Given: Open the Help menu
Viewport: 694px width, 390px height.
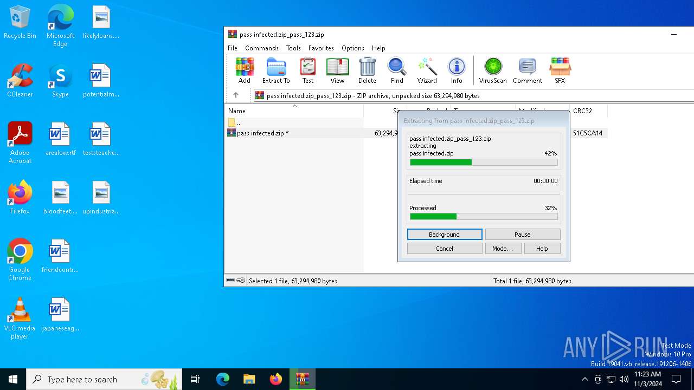Looking at the screenshot, I should pyautogui.click(x=378, y=48).
